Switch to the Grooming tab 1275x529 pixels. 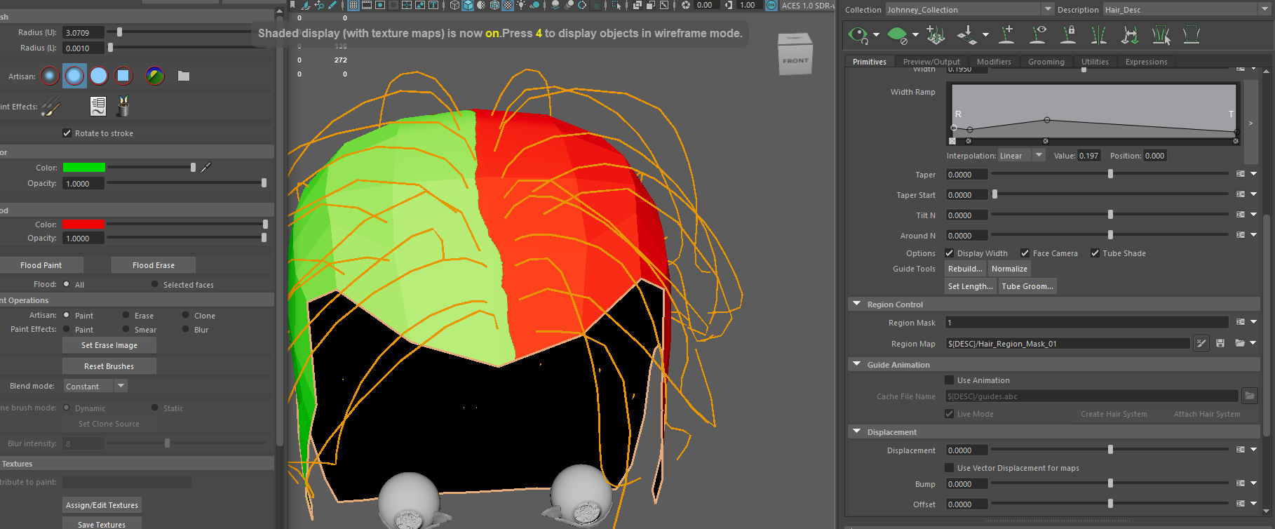1046,62
